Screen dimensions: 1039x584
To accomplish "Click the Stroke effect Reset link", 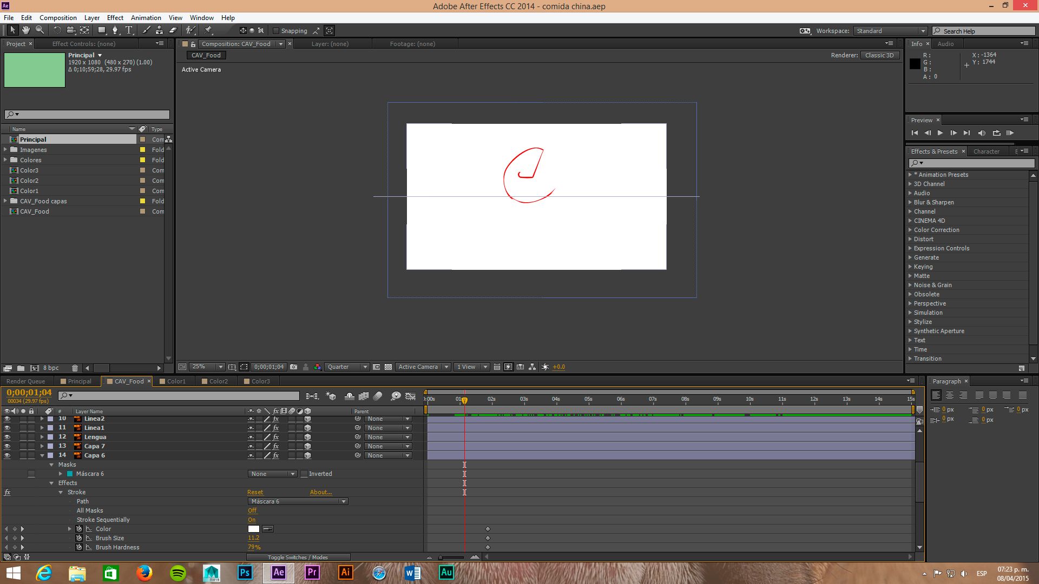I will pyautogui.click(x=255, y=492).
